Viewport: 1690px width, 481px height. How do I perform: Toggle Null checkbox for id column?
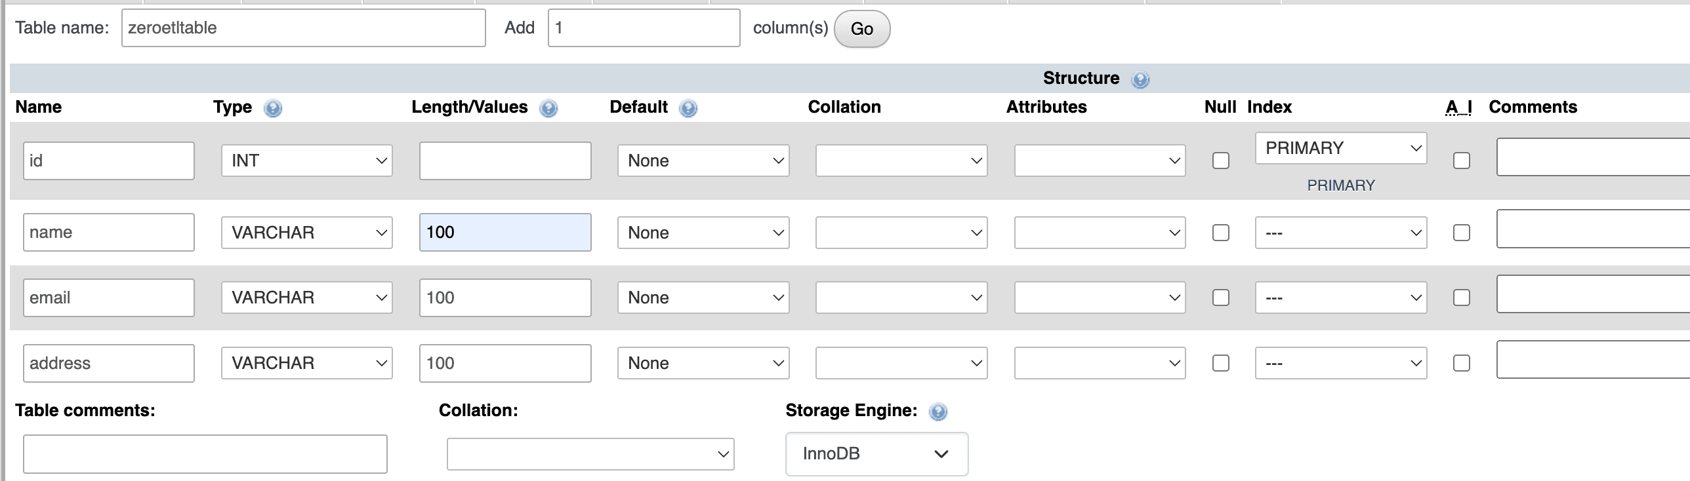(1221, 161)
